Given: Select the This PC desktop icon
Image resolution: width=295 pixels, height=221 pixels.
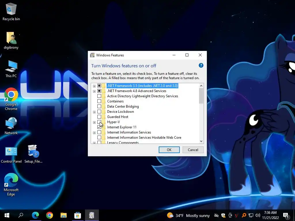Looking at the screenshot, I should coord(11,69).
